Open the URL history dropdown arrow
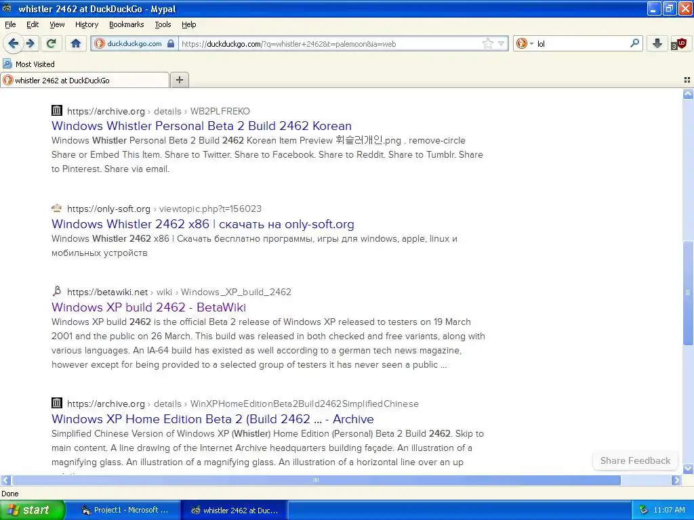The width and height of the screenshot is (694, 520). [501, 43]
